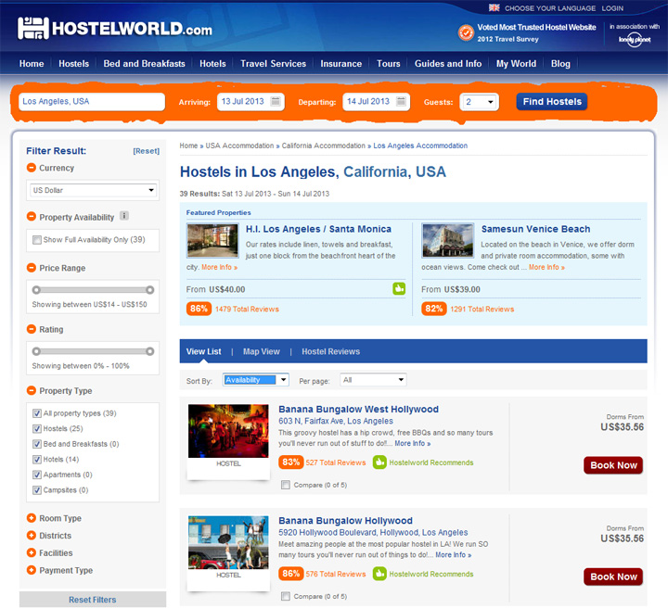This screenshot has width=668, height=608.
Task: Click the 13 Jul 2013 arriving date field
Action: [x=250, y=101]
